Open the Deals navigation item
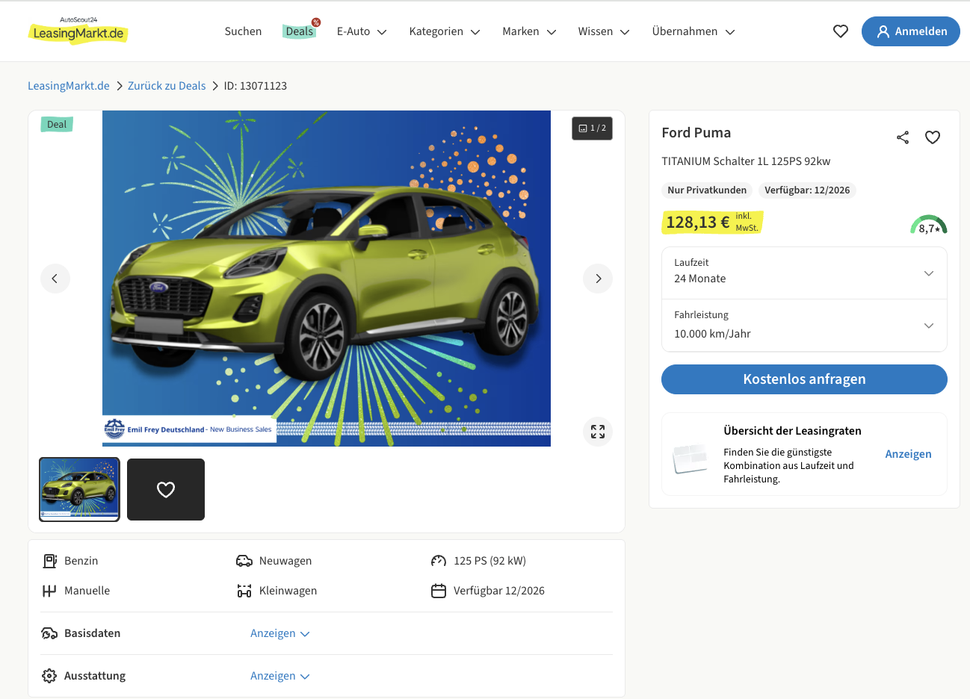Image resolution: width=970 pixels, height=699 pixels. click(x=300, y=31)
